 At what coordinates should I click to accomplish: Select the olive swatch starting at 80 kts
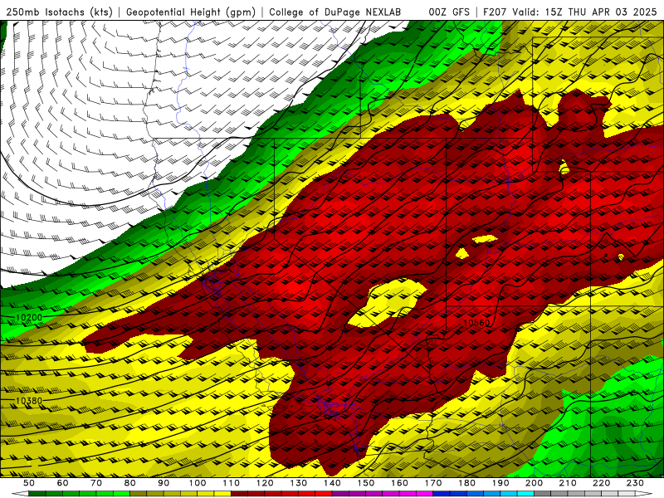(x=138, y=494)
